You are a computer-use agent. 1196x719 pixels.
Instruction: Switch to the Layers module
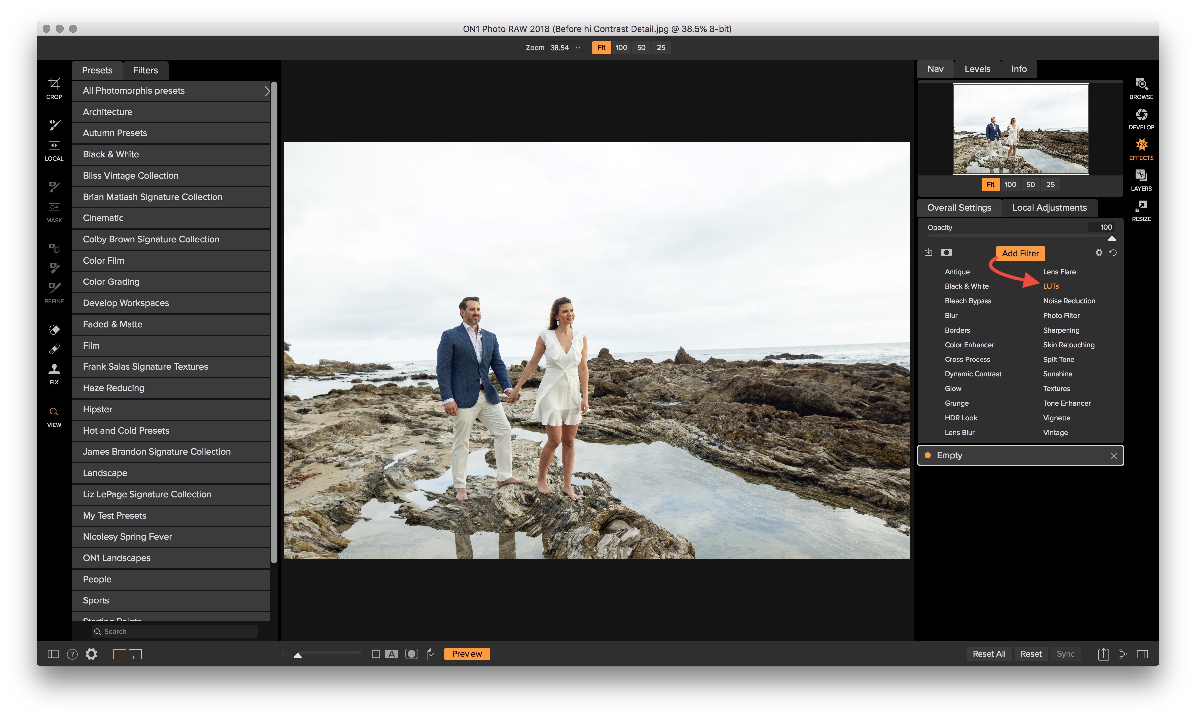click(1141, 180)
